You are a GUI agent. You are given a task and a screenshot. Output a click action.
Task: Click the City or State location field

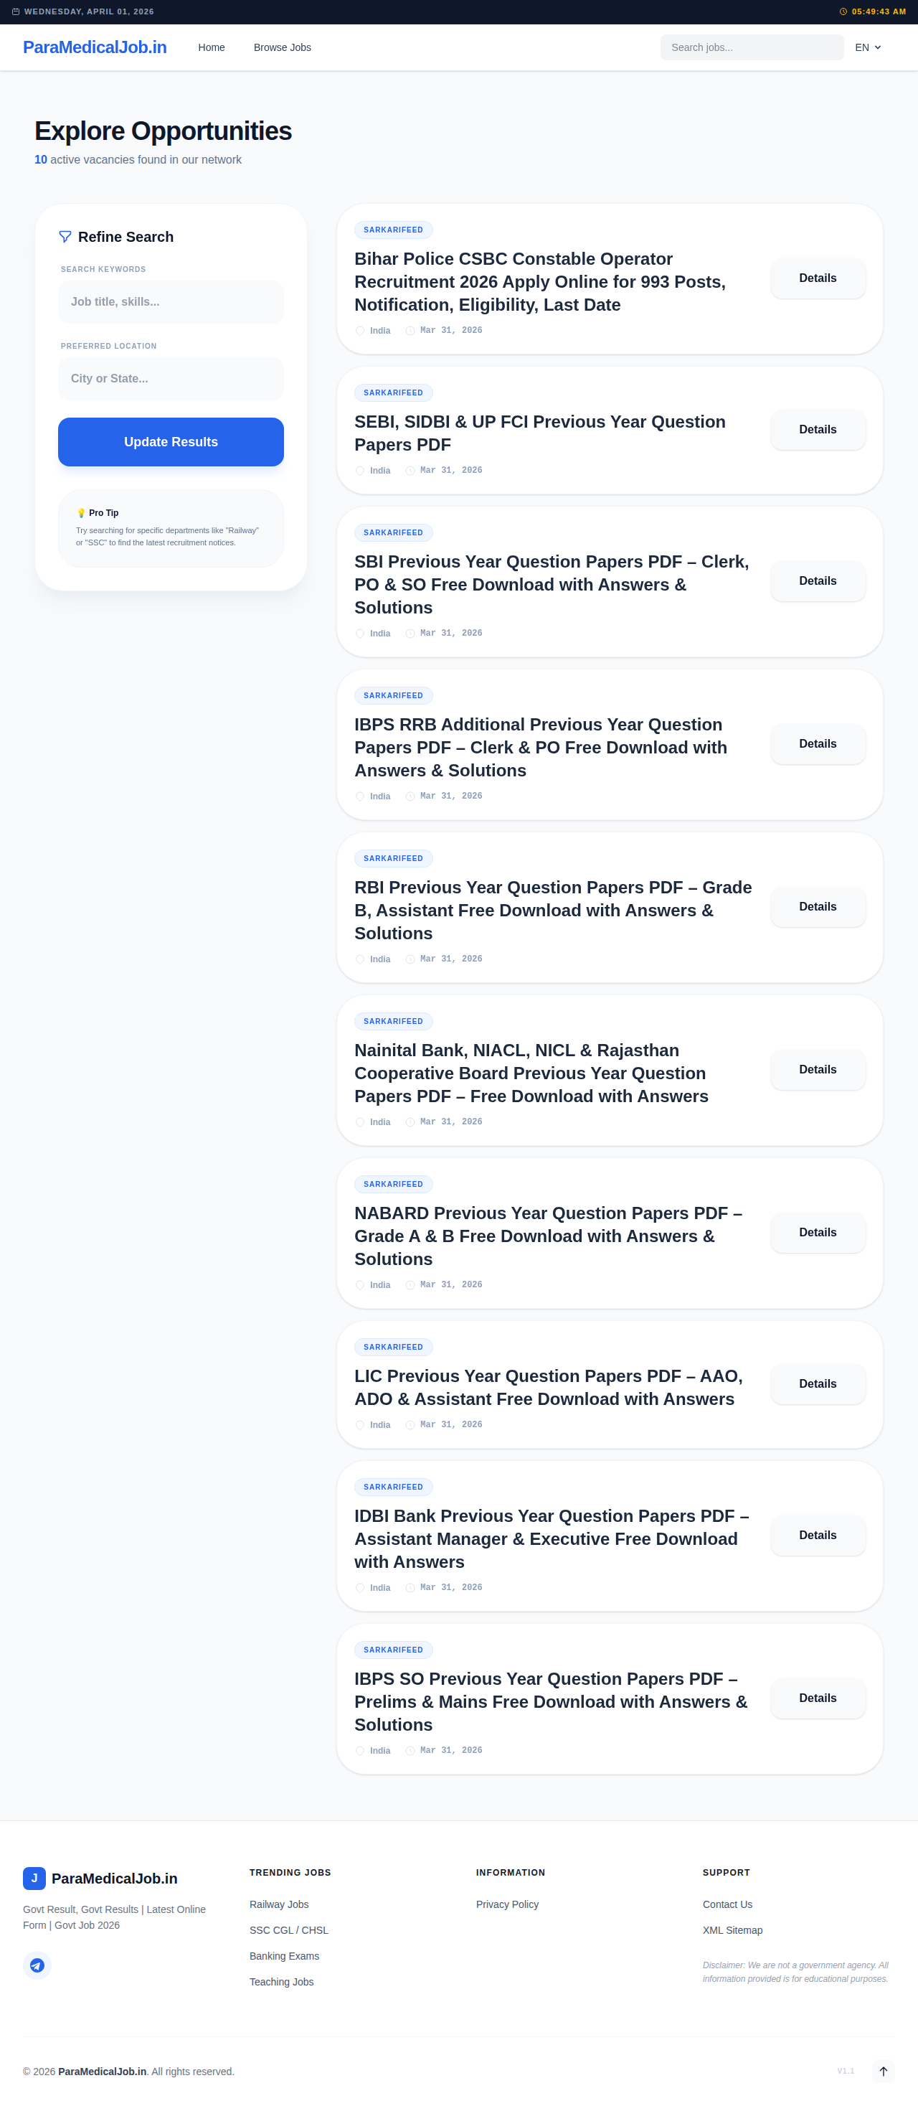pyautogui.click(x=170, y=379)
